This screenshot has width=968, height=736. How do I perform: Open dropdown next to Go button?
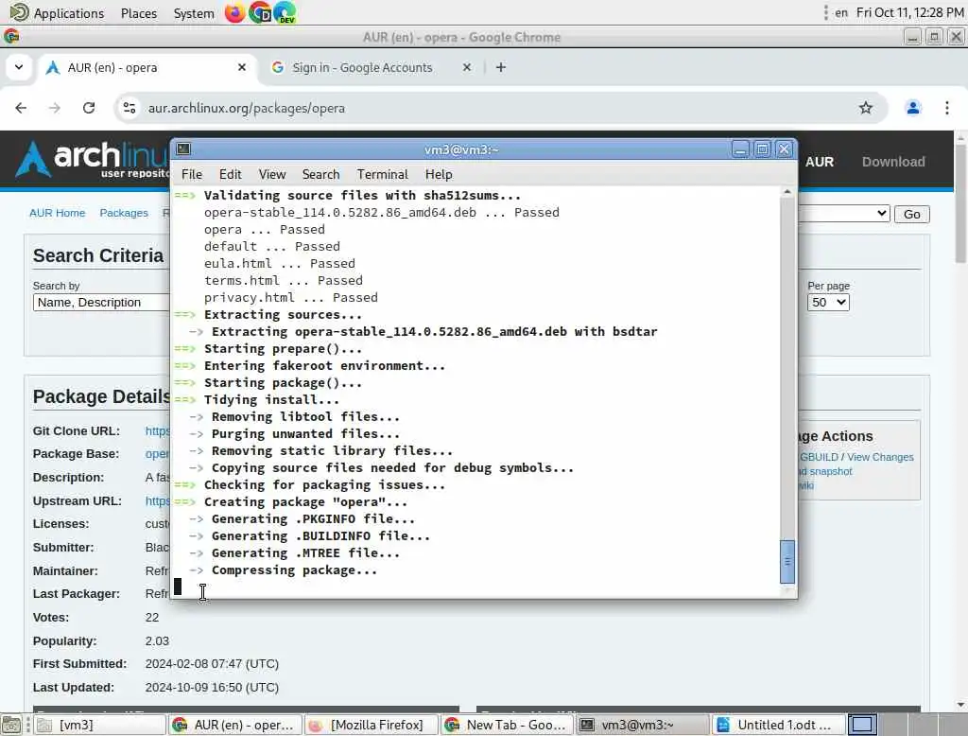pyautogui.click(x=844, y=214)
